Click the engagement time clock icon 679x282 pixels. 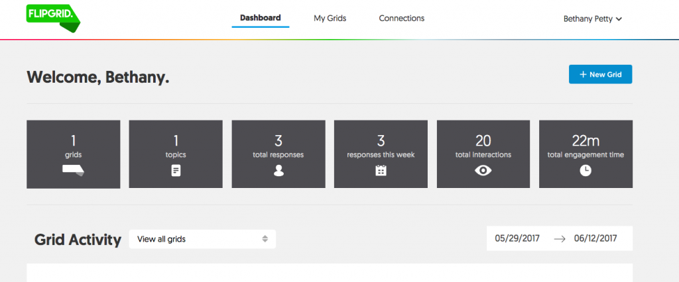click(x=586, y=170)
